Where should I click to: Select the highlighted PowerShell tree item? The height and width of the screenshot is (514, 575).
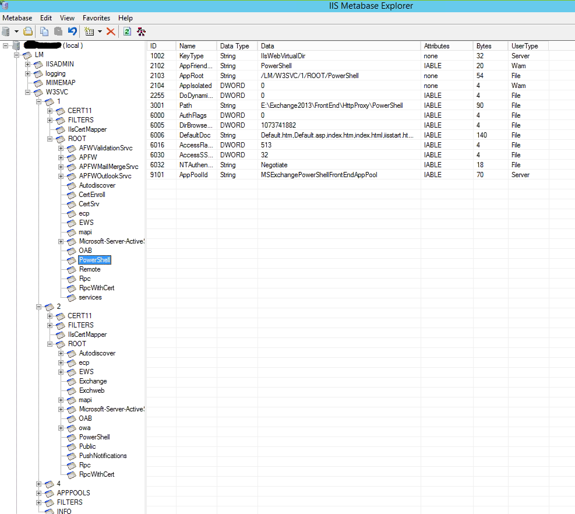94,260
